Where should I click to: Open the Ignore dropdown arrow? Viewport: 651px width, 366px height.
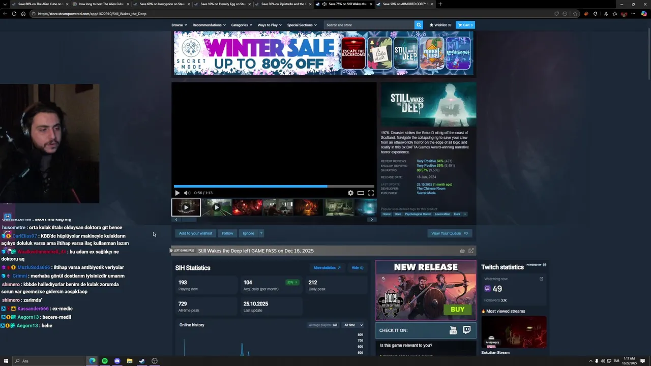tap(261, 233)
